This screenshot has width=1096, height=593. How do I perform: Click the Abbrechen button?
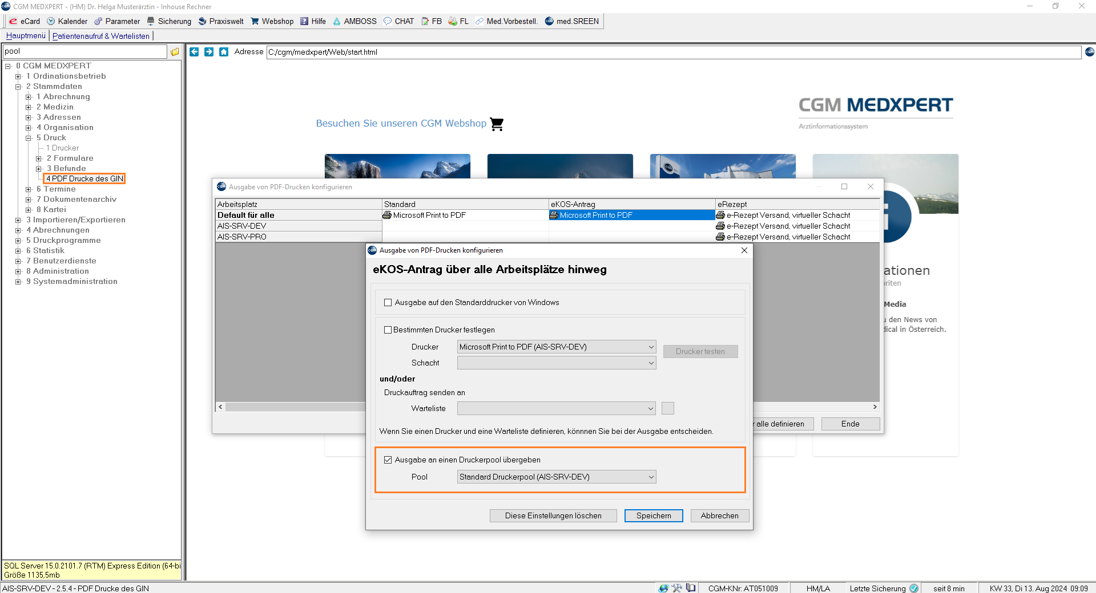(x=719, y=515)
